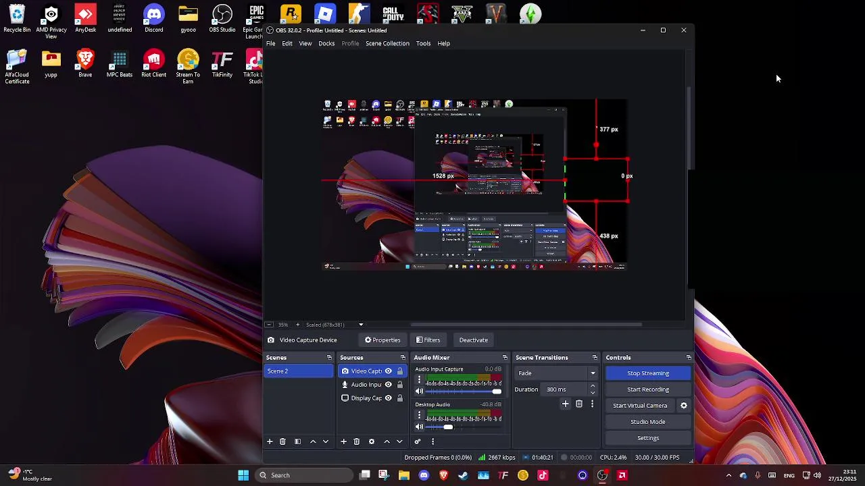Click the Stop Streaming button
Image resolution: width=865 pixels, height=486 pixels.
tap(648, 373)
